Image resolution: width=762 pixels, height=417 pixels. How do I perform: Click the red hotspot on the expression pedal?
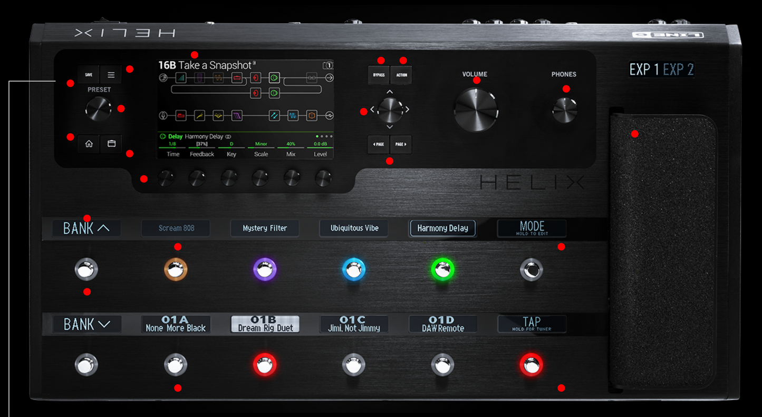(x=635, y=134)
